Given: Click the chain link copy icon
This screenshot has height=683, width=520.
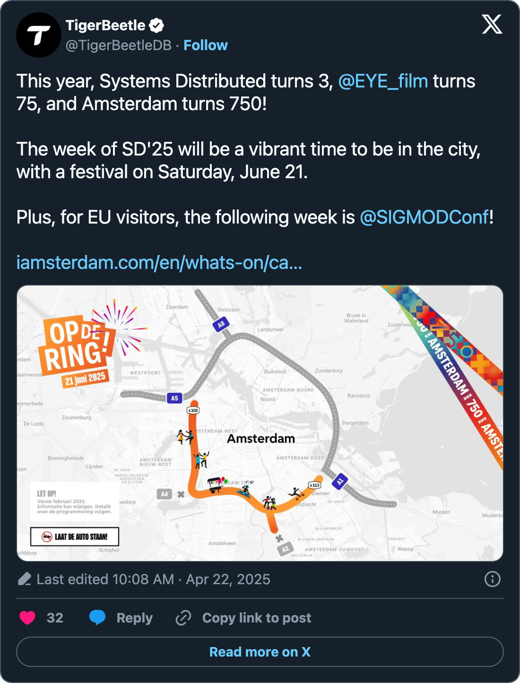Looking at the screenshot, I should (183, 618).
